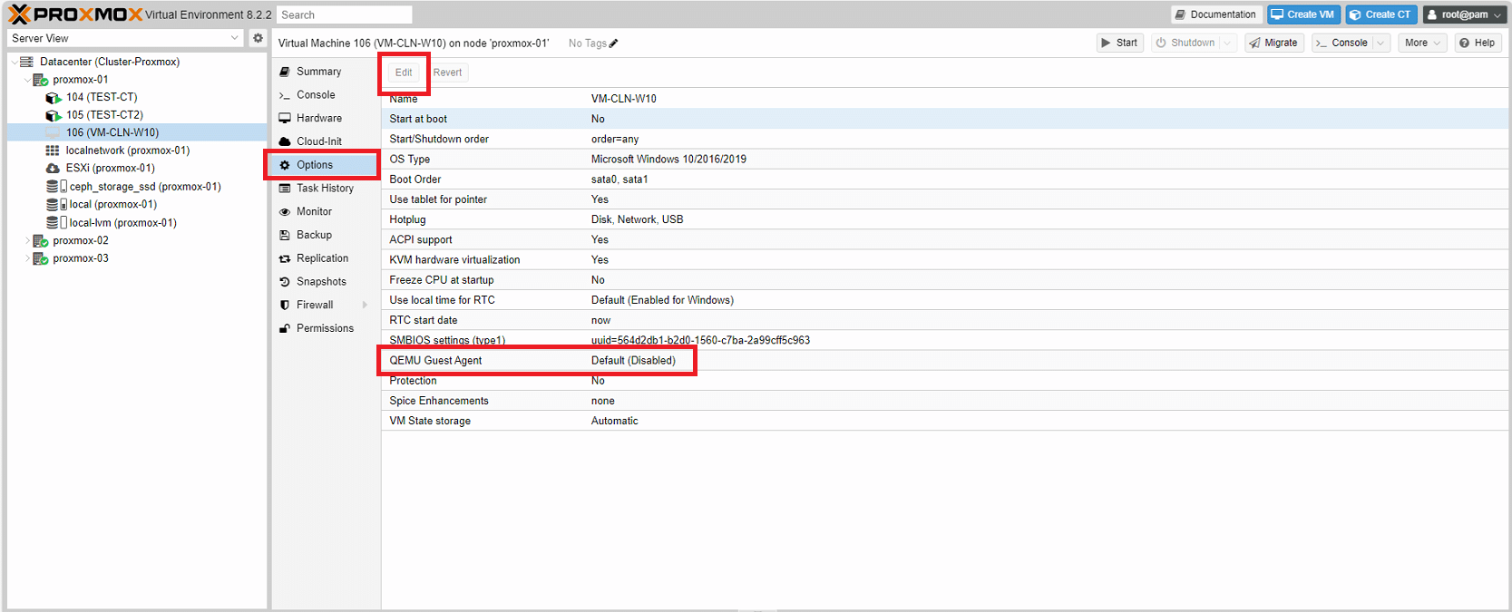Image resolution: width=1512 pixels, height=612 pixels.
Task: Click the ESXi cloud storage icon
Action: pos(53,168)
